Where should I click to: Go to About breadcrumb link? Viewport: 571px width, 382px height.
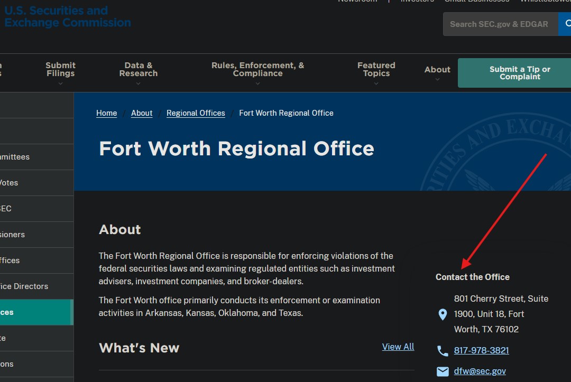142,113
